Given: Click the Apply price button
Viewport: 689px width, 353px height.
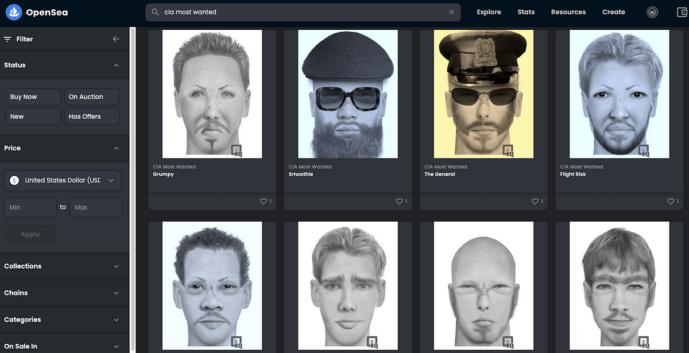Looking at the screenshot, I should [x=30, y=234].
